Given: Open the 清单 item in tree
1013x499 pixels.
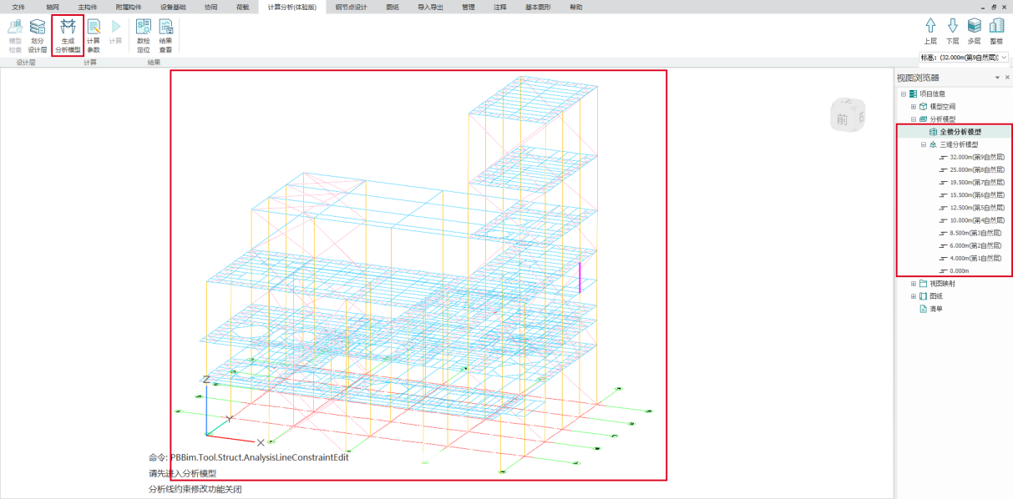Looking at the screenshot, I should [935, 309].
